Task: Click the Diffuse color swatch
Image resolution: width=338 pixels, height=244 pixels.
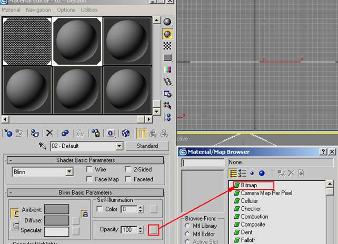Action: click(x=56, y=220)
